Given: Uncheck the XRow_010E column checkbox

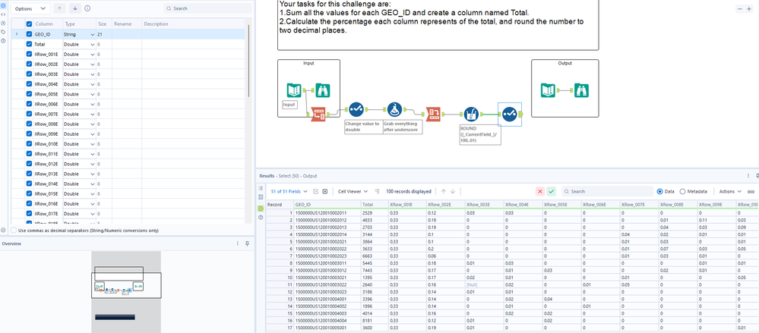Looking at the screenshot, I should coord(29,144).
